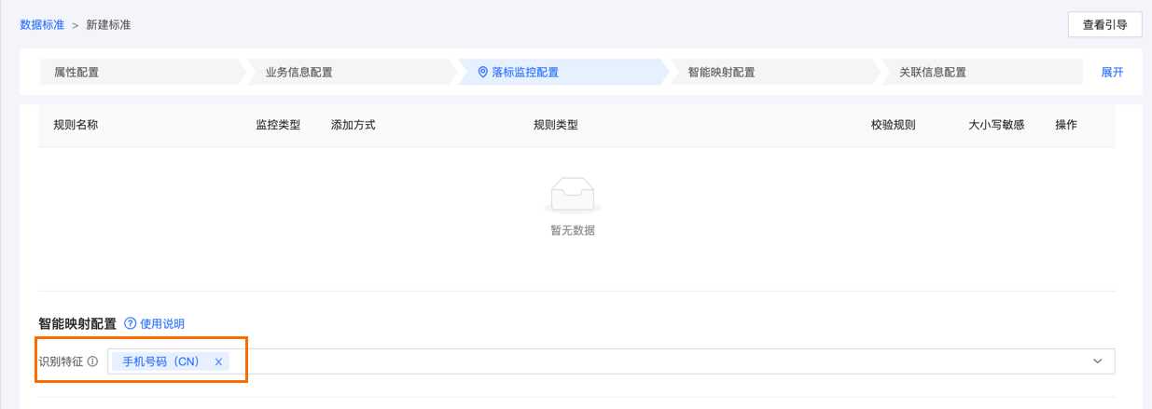Click the 新建标准 breadcrumb text
1152x409 pixels.
(108, 25)
